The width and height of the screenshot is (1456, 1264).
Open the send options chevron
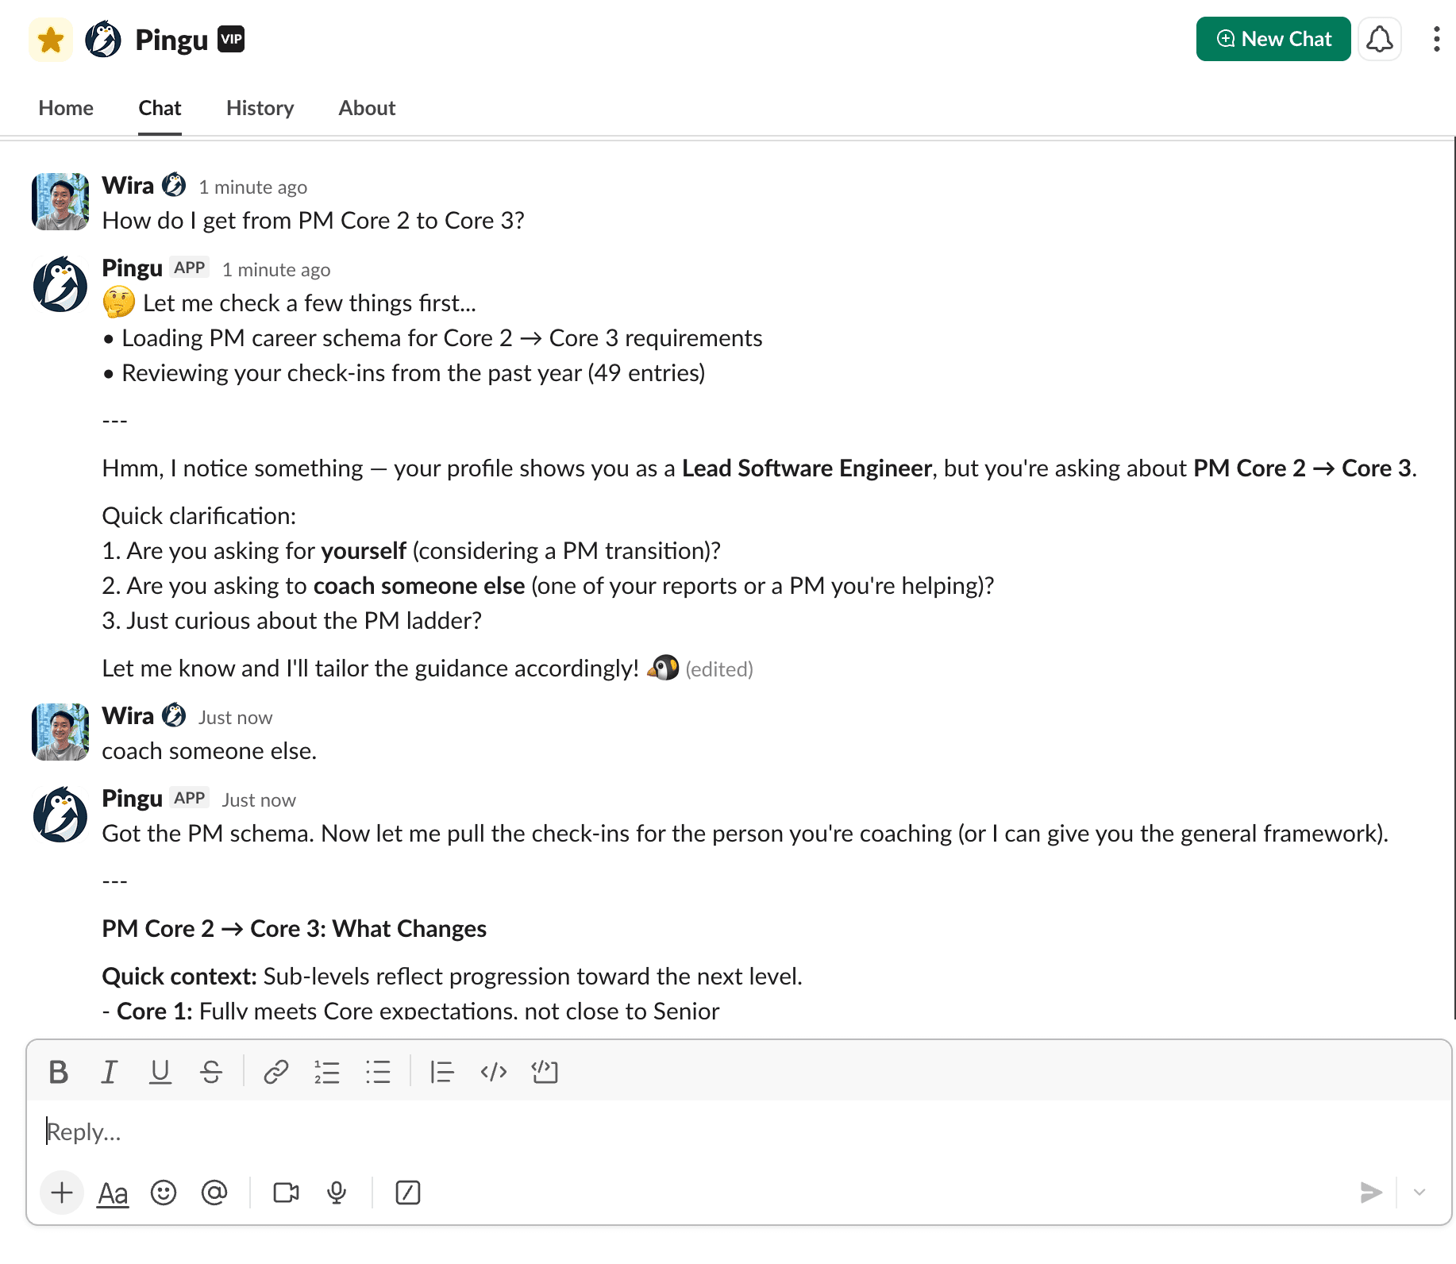click(1419, 1193)
